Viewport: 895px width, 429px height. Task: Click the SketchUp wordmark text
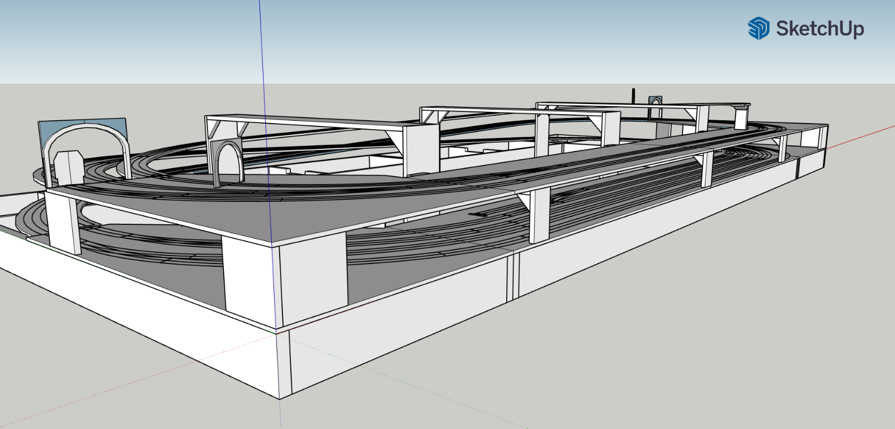click(820, 29)
